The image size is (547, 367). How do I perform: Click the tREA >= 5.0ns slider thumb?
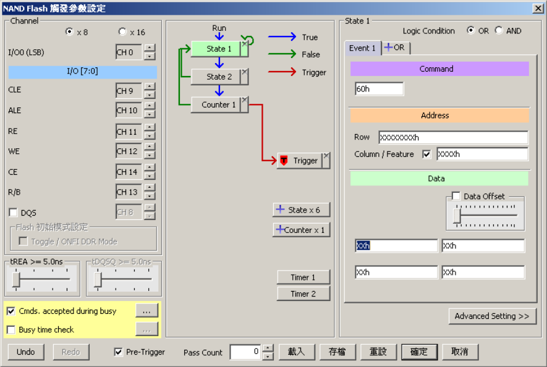coord(15,280)
